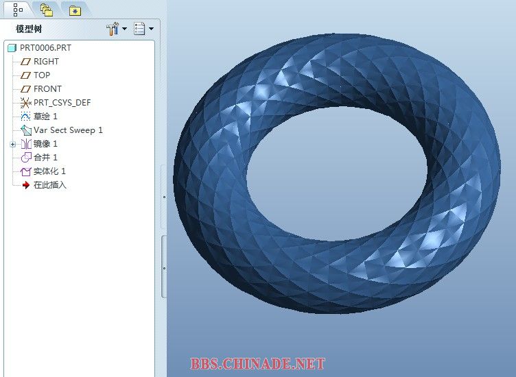Expand the 镜像 1 mirror feature

(x=12, y=145)
